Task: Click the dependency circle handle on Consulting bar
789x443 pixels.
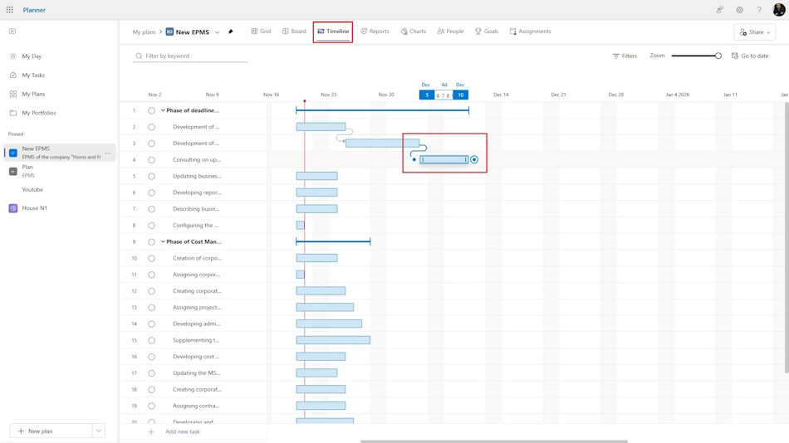Action: pos(474,159)
